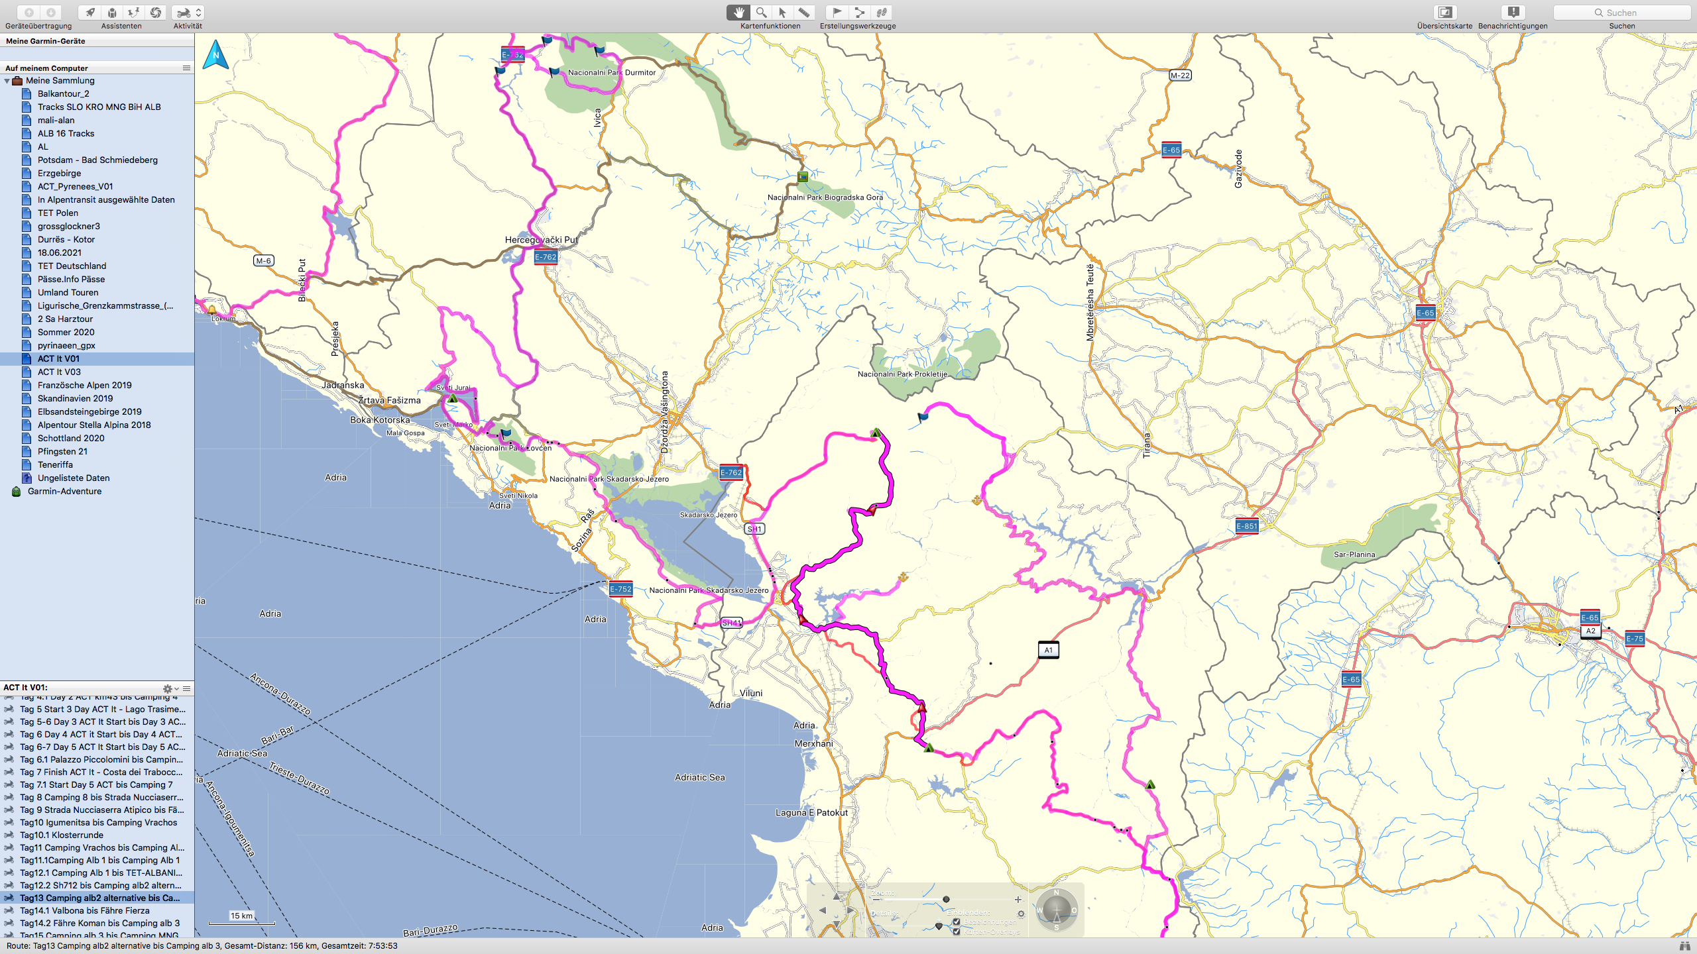Screen dimensions: 1697x954
Task: Select the flag waypoint creation tool
Action: 837,12
